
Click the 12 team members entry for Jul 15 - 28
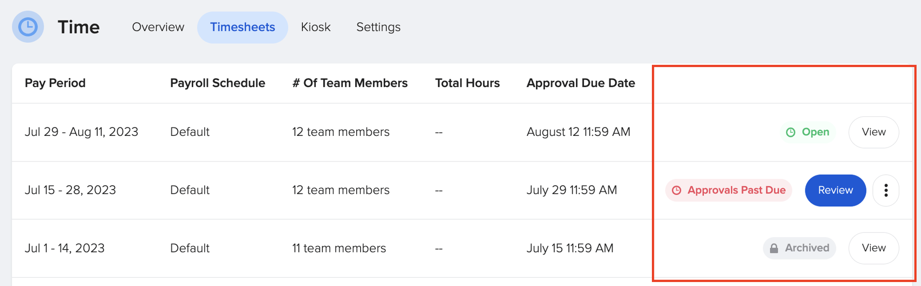pyautogui.click(x=341, y=190)
